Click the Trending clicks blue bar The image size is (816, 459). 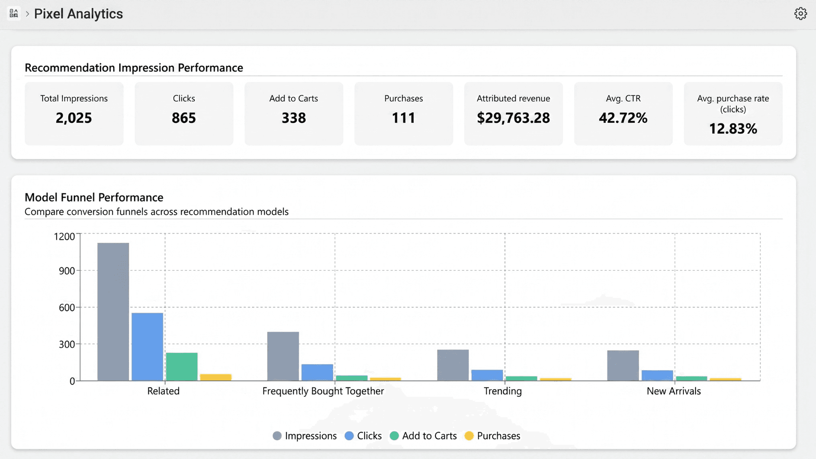487,375
